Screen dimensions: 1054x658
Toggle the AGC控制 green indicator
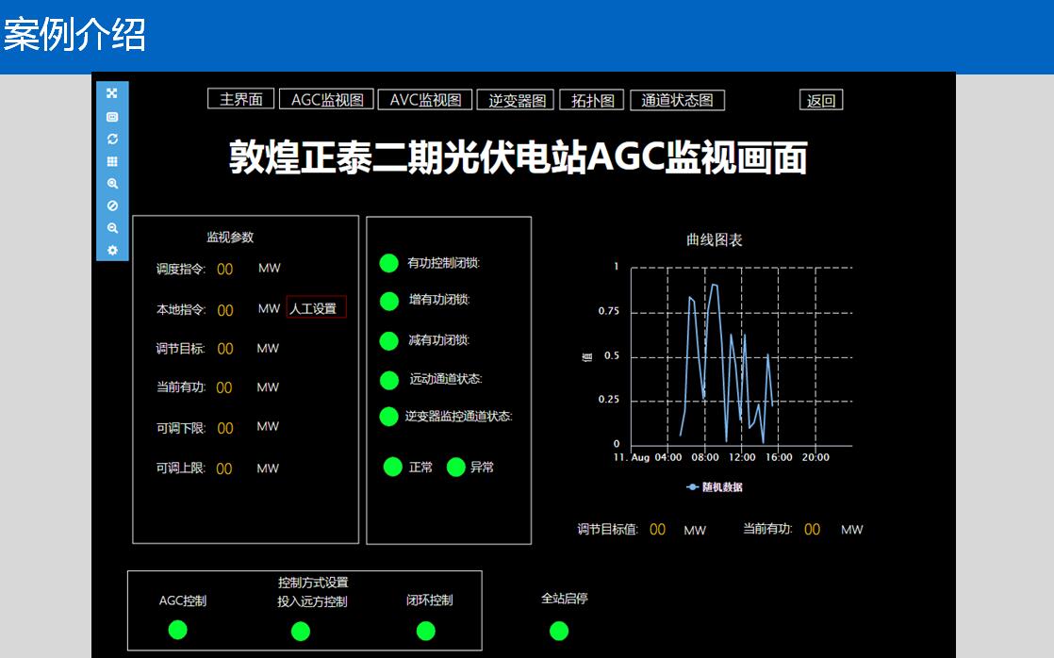coord(177,630)
